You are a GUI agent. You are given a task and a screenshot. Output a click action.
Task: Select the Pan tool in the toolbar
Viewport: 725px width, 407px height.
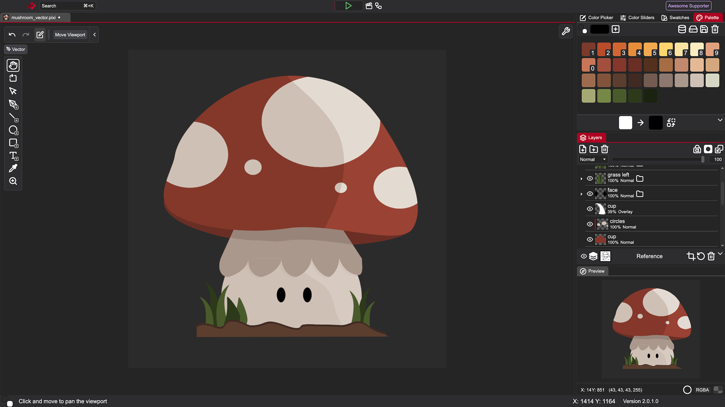pyautogui.click(x=13, y=65)
